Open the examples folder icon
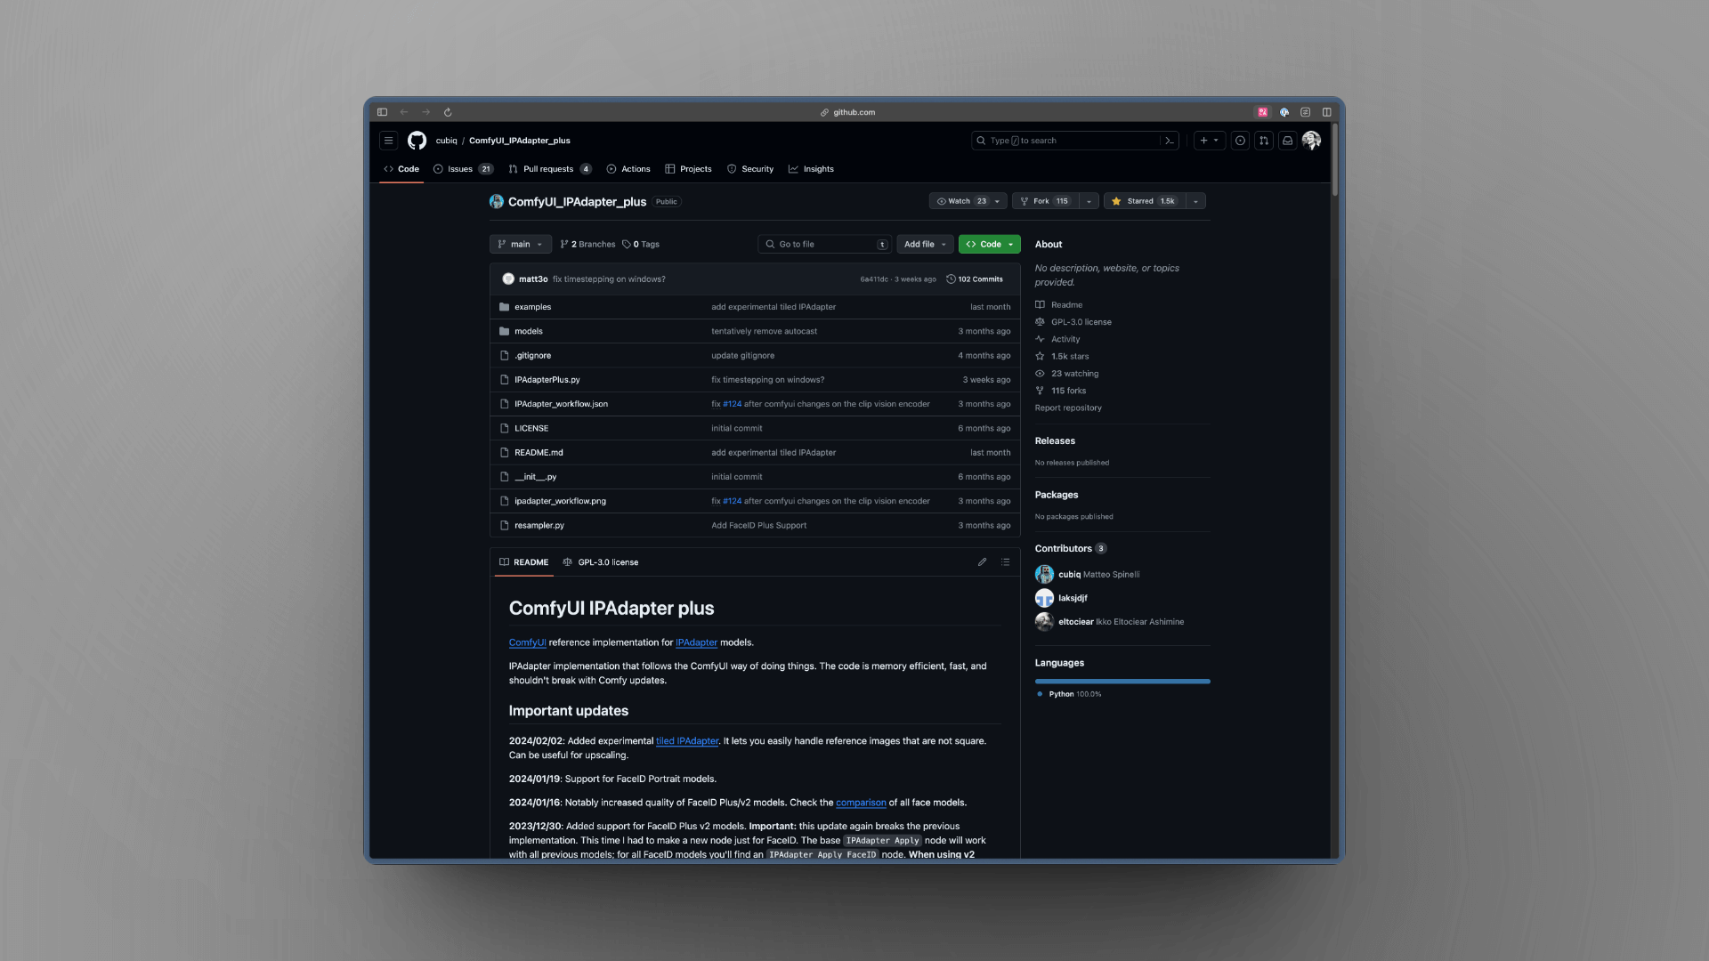 tap(505, 307)
